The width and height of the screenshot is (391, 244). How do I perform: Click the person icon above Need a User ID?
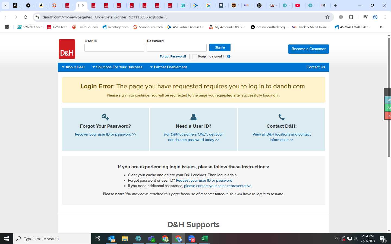click(x=193, y=117)
